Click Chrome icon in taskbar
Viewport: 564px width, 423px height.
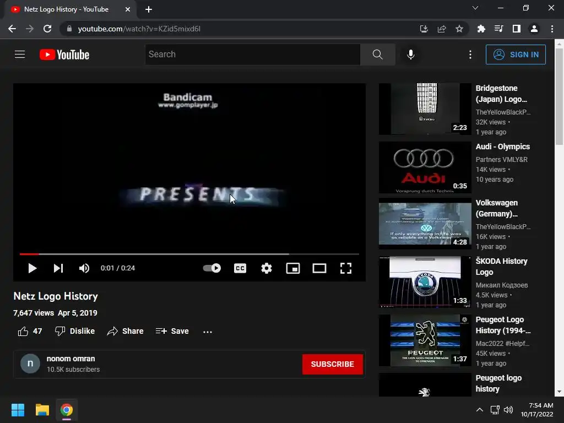click(x=67, y=410)
